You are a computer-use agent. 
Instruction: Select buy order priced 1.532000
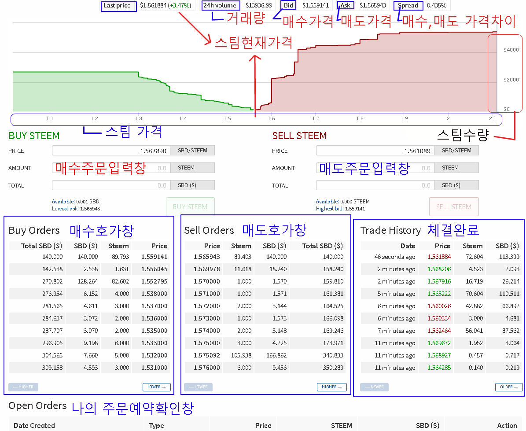point(89,356)
